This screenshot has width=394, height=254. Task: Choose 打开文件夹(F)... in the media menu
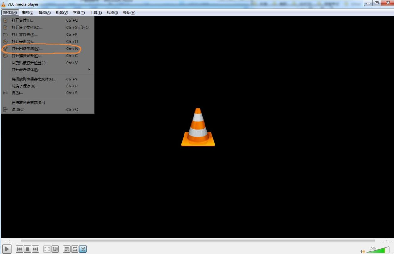click(48, 34)
